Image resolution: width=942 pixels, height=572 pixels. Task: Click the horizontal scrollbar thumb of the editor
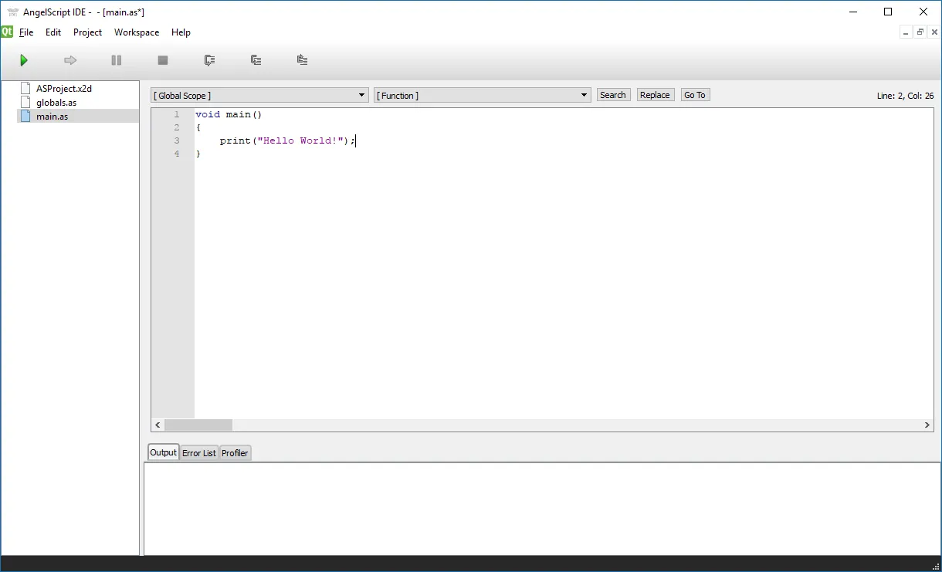(x=198, y=425)
